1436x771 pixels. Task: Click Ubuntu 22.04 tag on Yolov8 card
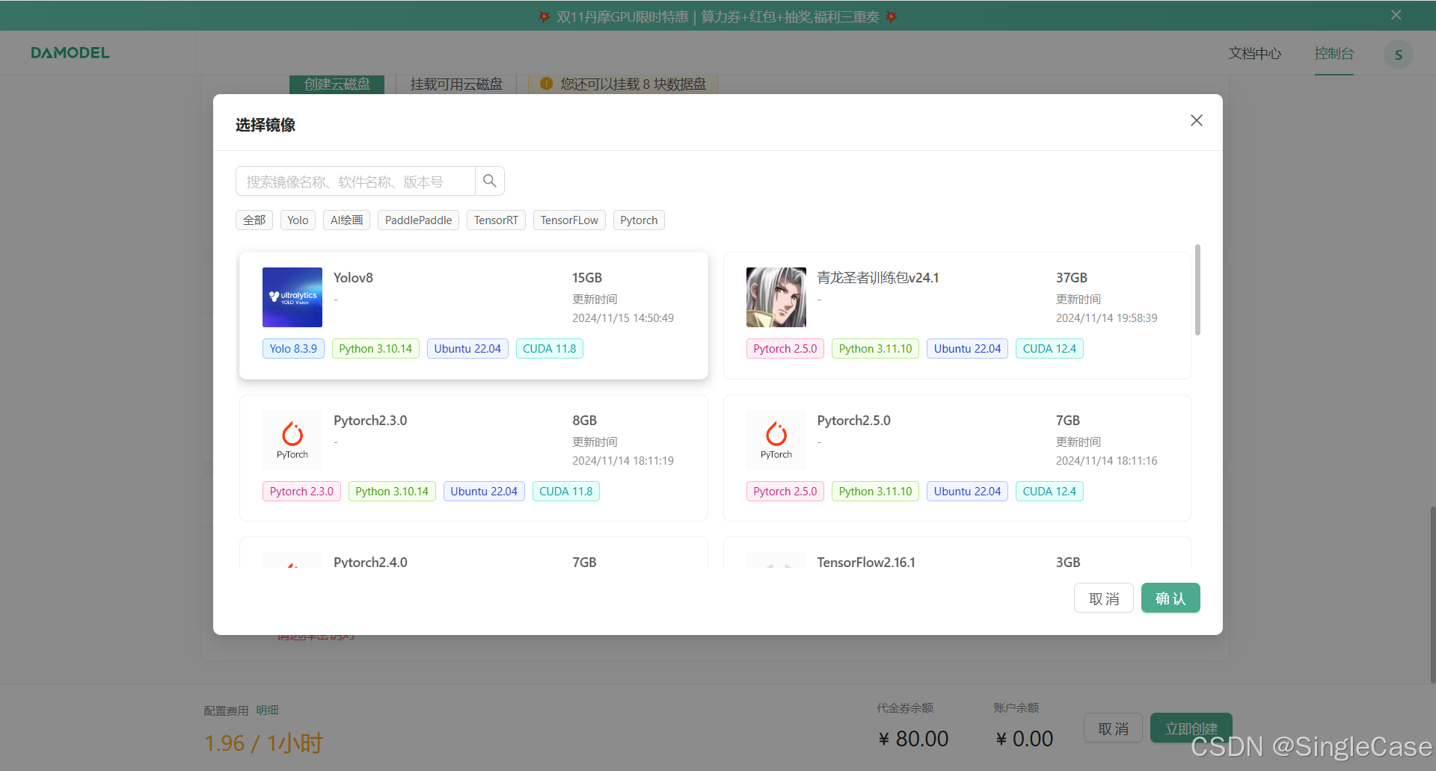(x=467, y=348)
